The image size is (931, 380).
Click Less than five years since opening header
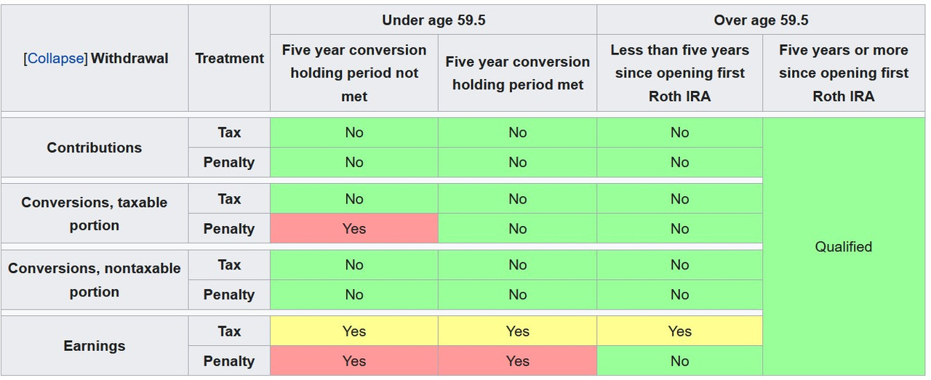point(679,73)
